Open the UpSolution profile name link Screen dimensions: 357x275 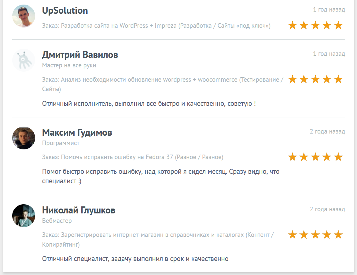tap(65, 10)
